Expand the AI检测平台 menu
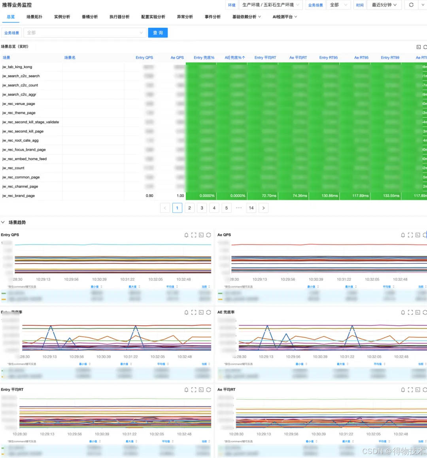Image resolution: width=427 pixels, height=458 pixels. pos(285,17)
